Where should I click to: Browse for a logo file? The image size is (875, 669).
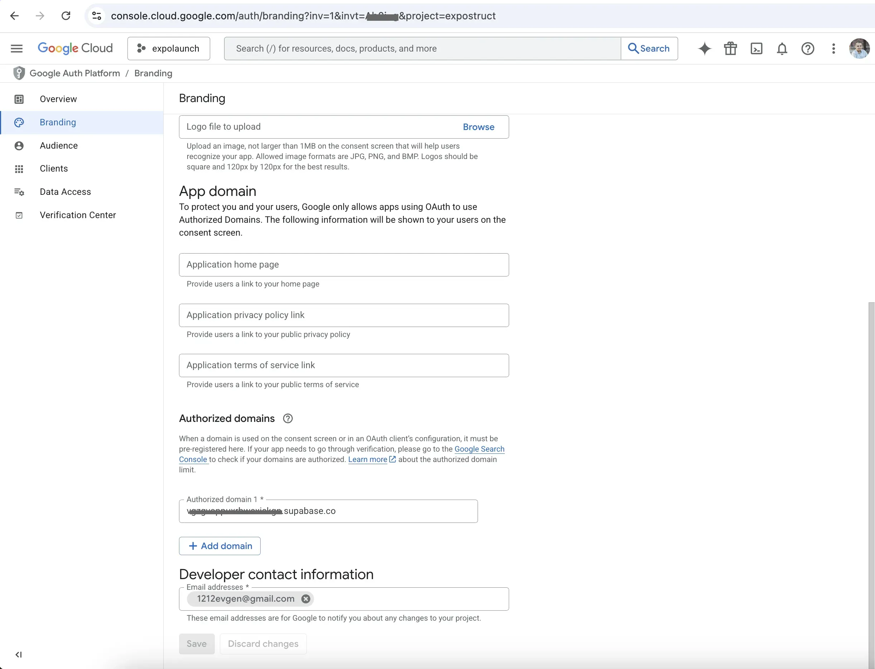[x=479, y=127]
